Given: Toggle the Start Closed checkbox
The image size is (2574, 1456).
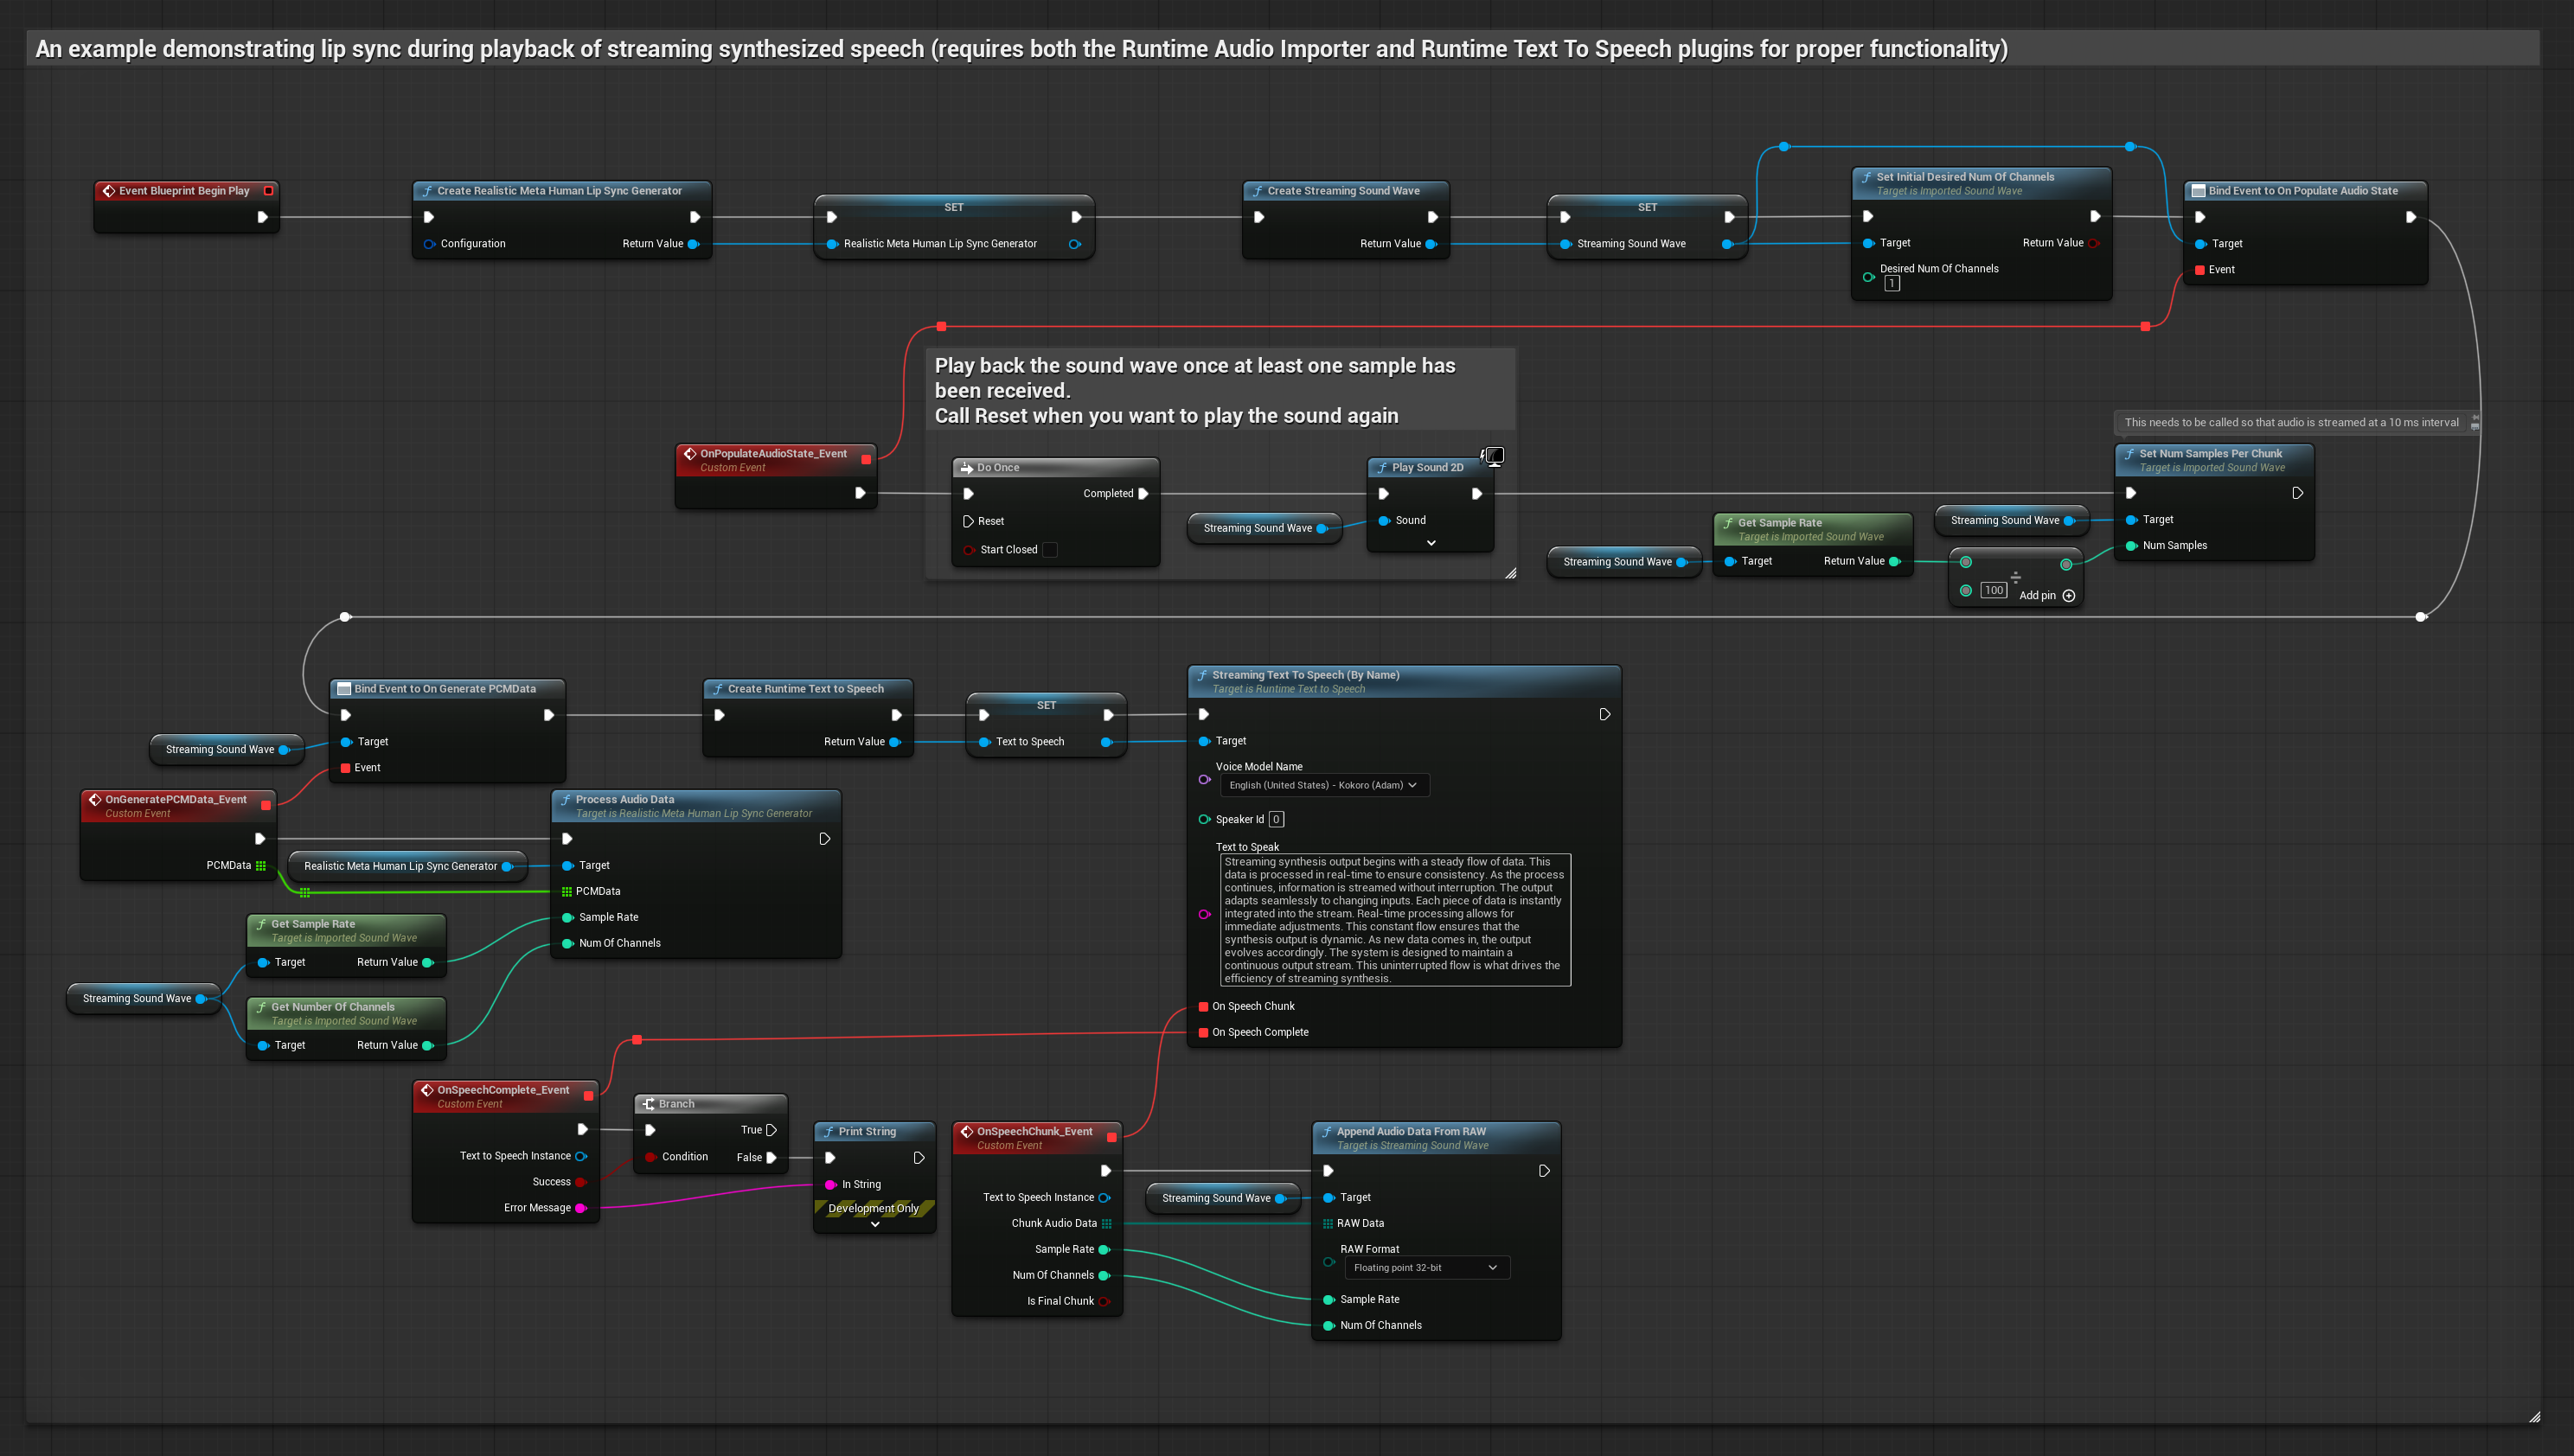Looking at the screenshot, I should [x=1049, y=549].
